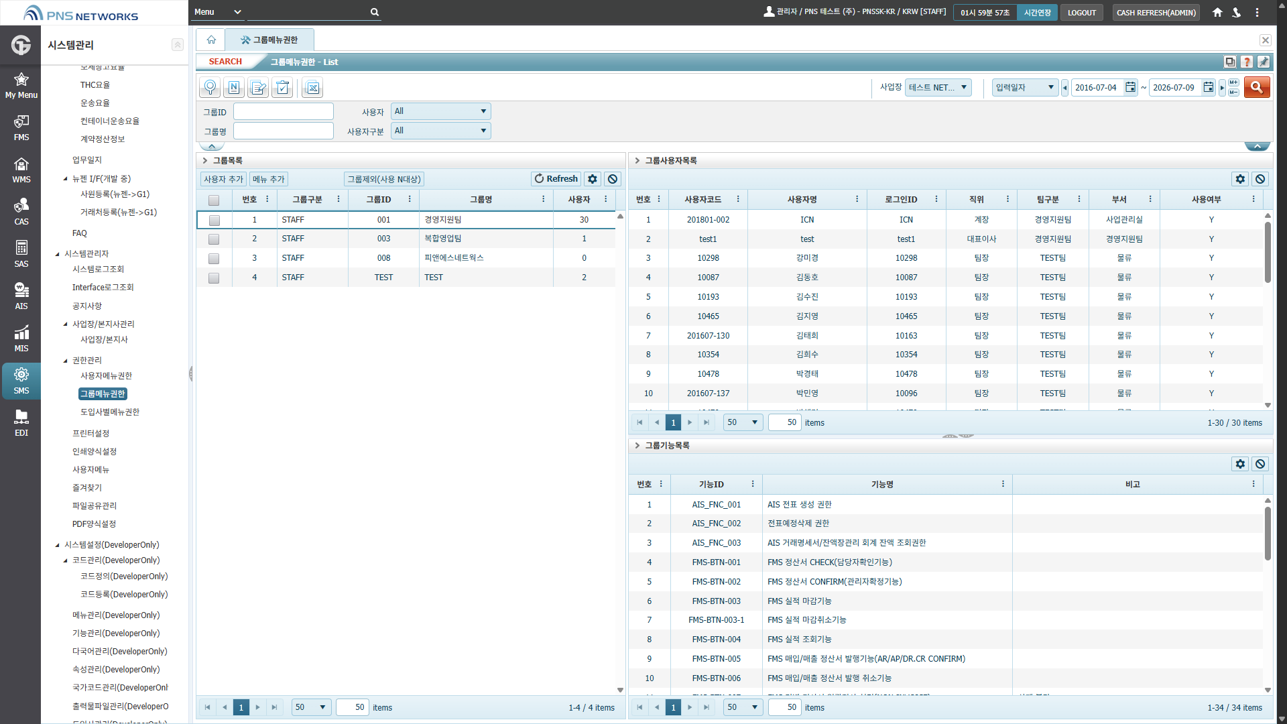The height and width of the screenshot is (724, 1287).
Task: Open the Menu dropdown in top bar
Action: [x=218, y=12]
